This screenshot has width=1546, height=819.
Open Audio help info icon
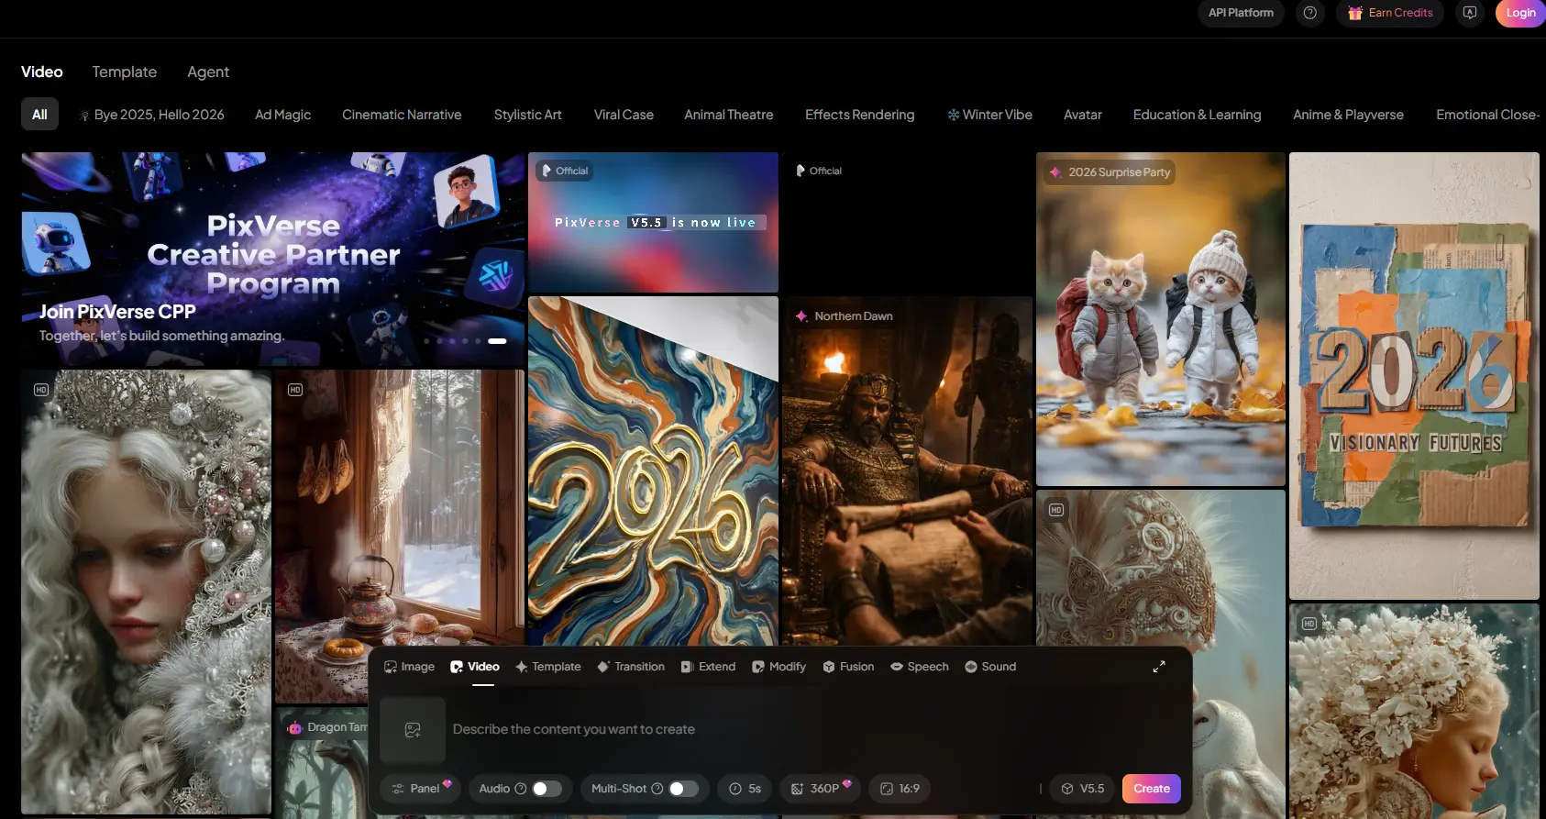pos(521,789)
